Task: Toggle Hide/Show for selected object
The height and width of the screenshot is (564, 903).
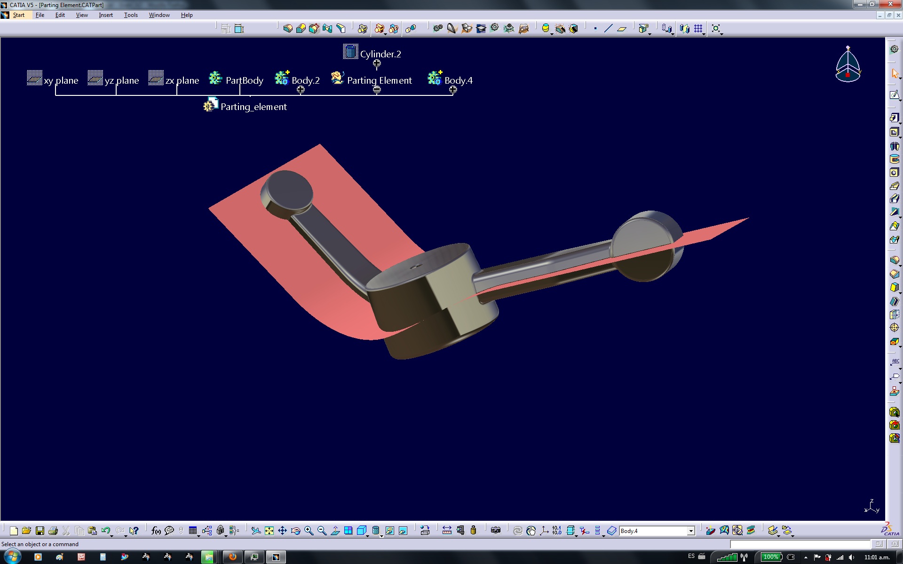Action: (x=389, y=531)
